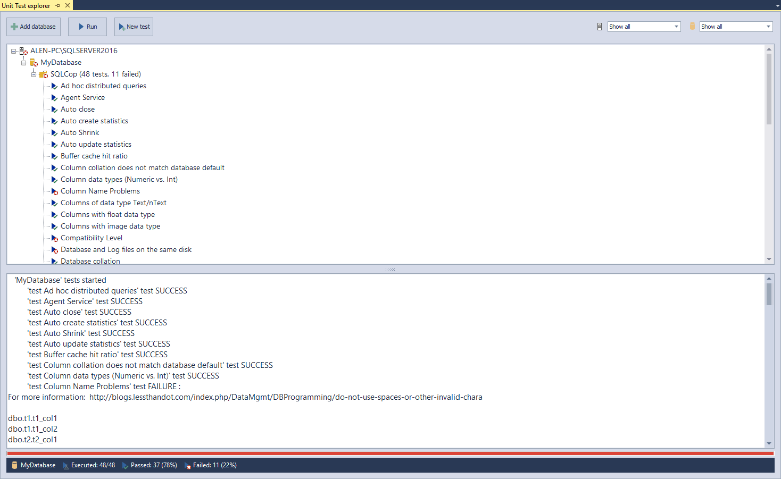
Task: Select the Auto Shrink test
Action: pyautogui.click(x=80, y=133)
